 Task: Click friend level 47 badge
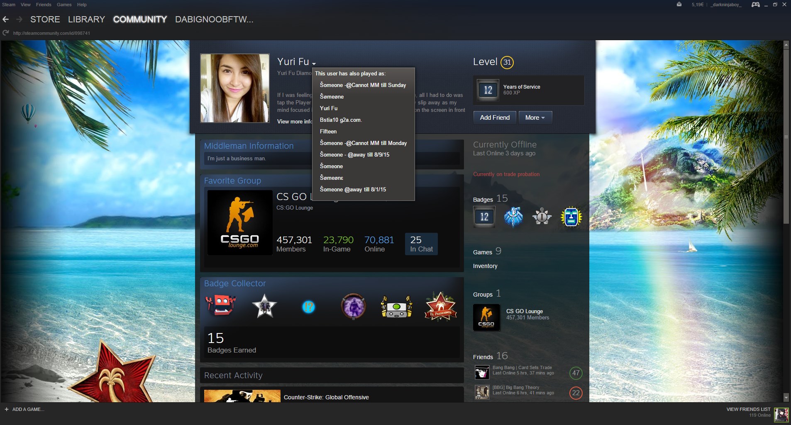(x=576, y=373)
